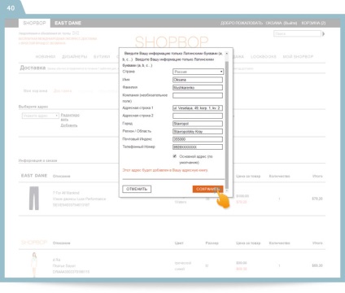Click the empty 'Адресная строка 2' field
The image size is (345, 293).
[198, 116]
